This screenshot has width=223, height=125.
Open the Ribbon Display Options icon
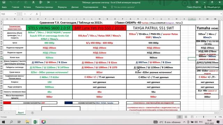tap(197, 2)
